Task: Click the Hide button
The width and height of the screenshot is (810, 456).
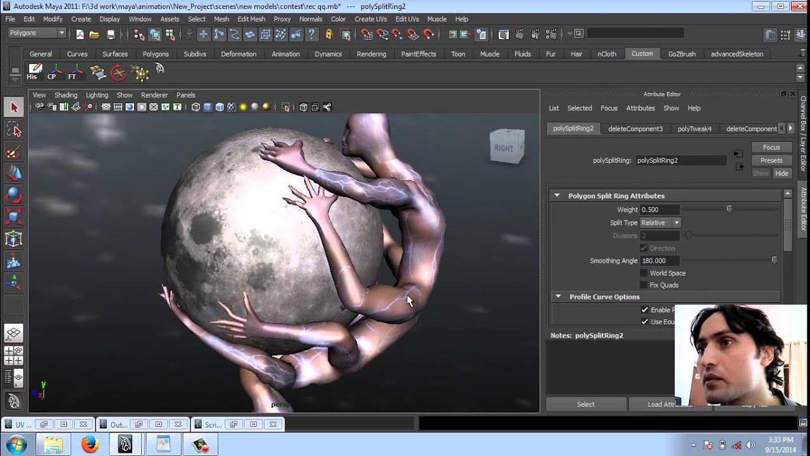Action: 782,174
